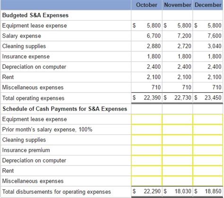The height and width of the screenshot is (198, 224).
Task: Click November salary expense value 7,200
Action: (184, 36)
